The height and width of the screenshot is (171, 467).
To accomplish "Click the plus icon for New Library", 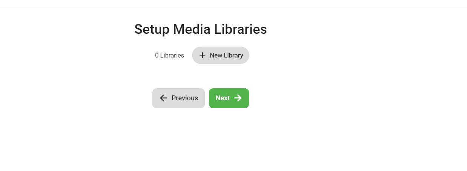I will coord(203,55).
